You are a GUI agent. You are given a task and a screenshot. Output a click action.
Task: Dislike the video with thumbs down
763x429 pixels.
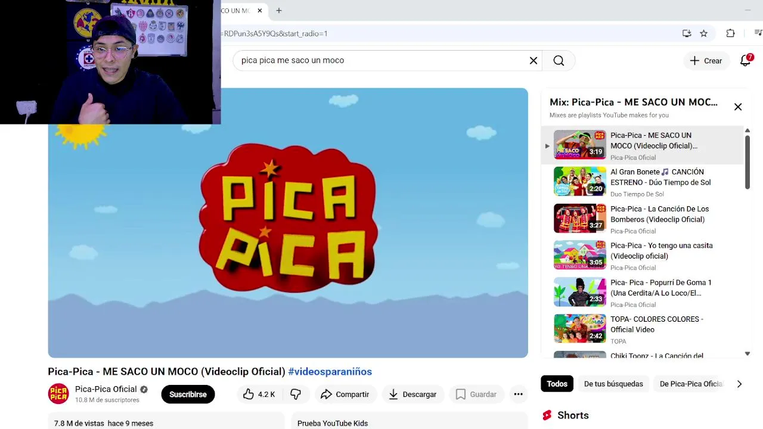click(x=295, y=394)
